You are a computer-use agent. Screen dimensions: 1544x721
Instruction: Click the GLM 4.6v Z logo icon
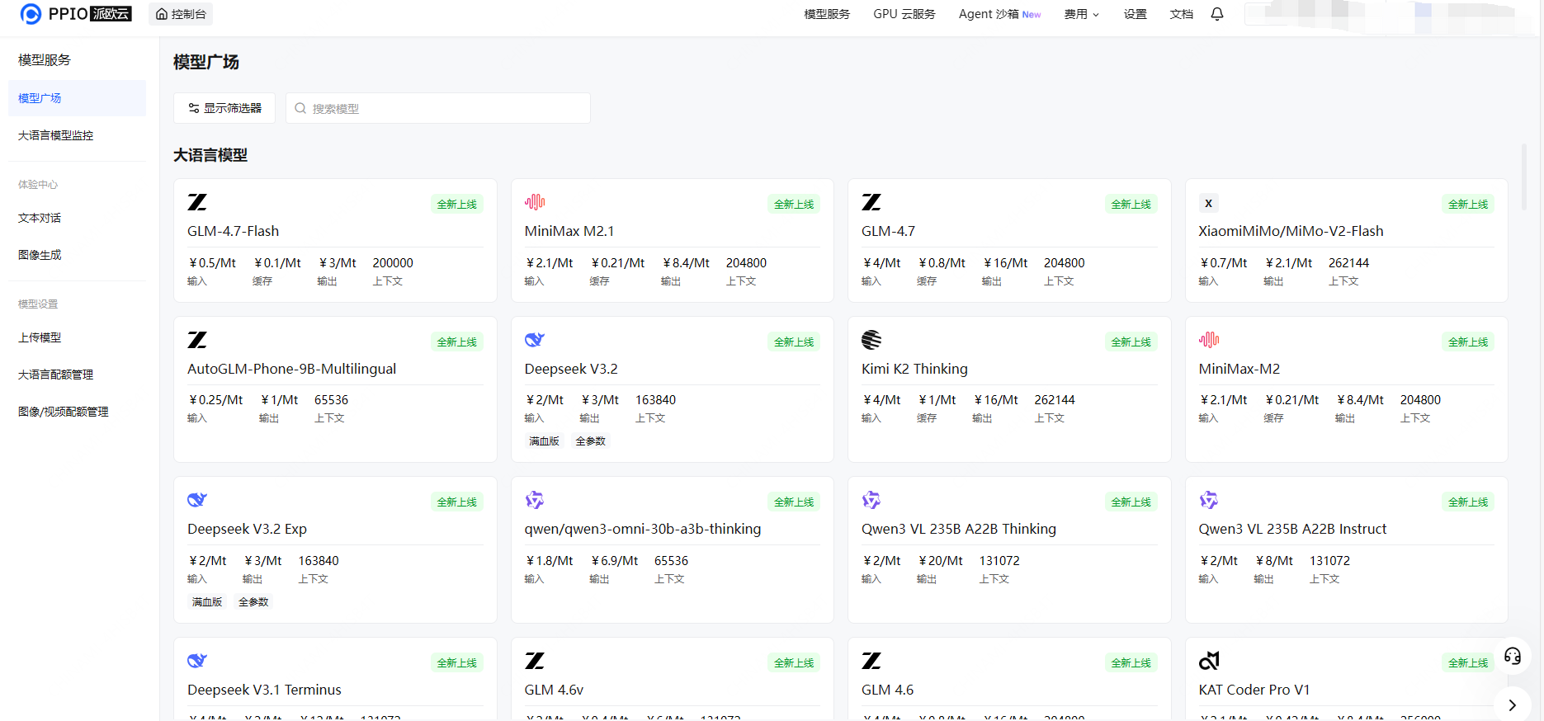coord(535,661)
